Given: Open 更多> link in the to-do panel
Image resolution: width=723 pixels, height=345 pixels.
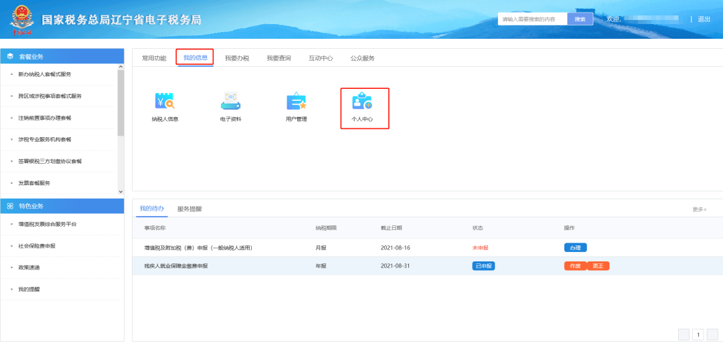Looking at the screenshot, I should (700, 209).
